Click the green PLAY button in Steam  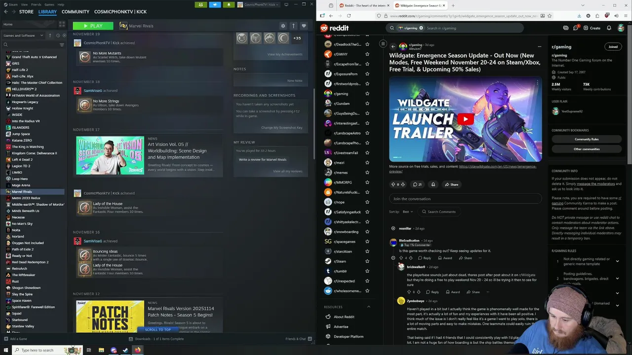(x=93, y=26)
